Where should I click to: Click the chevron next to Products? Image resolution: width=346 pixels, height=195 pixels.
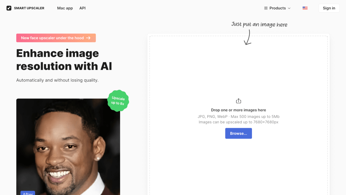[289, 8]
